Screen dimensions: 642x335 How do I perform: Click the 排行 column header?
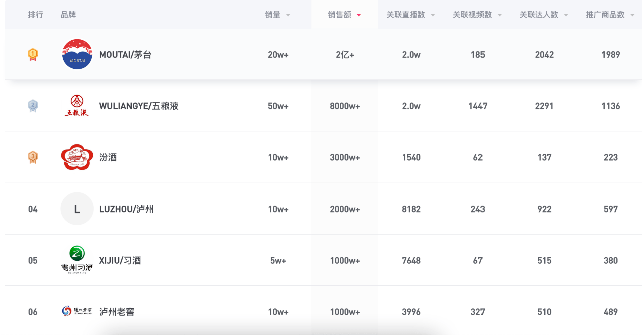[36, 15]
